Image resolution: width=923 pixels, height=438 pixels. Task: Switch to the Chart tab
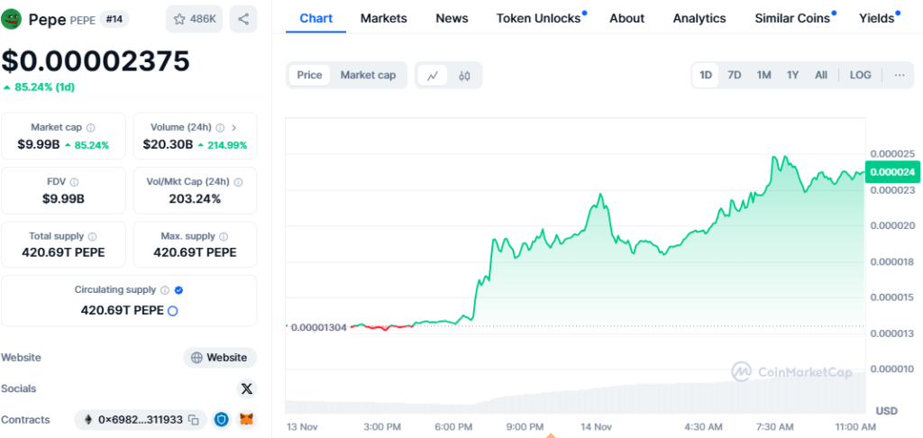click(316, 18)
